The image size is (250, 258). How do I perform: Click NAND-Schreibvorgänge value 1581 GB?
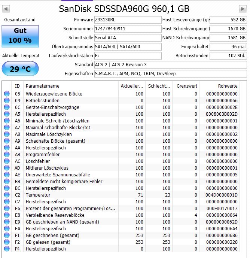click(x=228, y=38)
